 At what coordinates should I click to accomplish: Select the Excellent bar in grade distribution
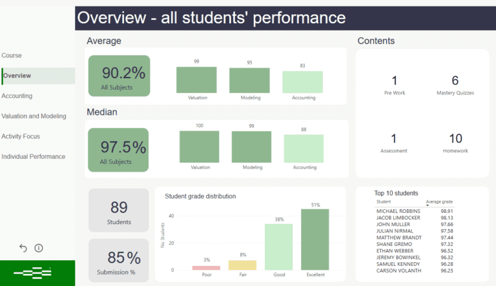[x=315, y=239]
